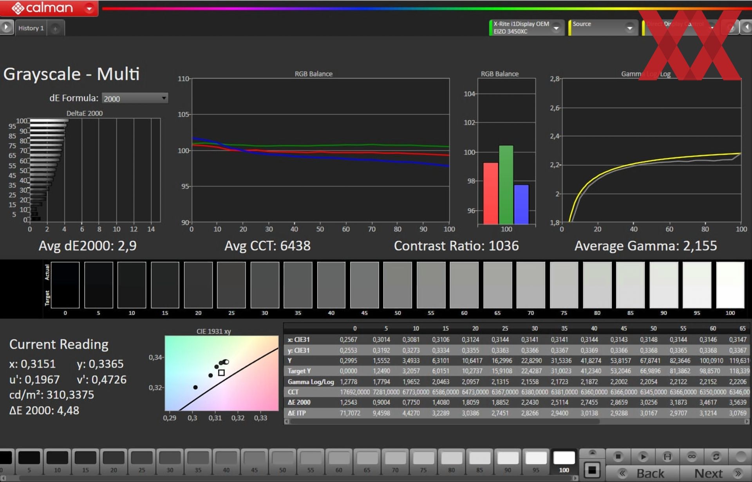
Task: Select the 40 percent gray level button
Action: click(226, 462)
